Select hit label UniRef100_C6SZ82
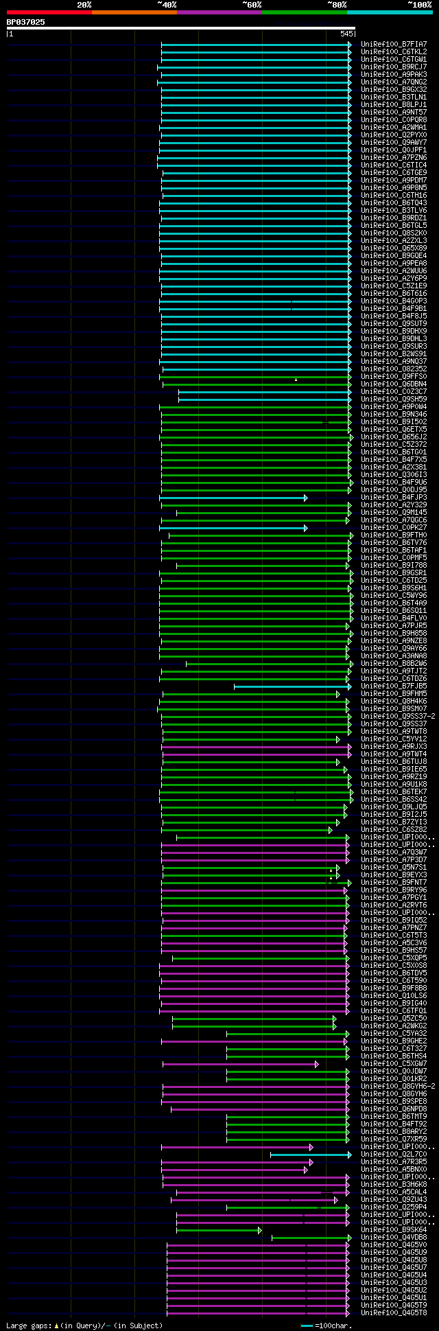439x1331 pixels. [x=394, y=829]
